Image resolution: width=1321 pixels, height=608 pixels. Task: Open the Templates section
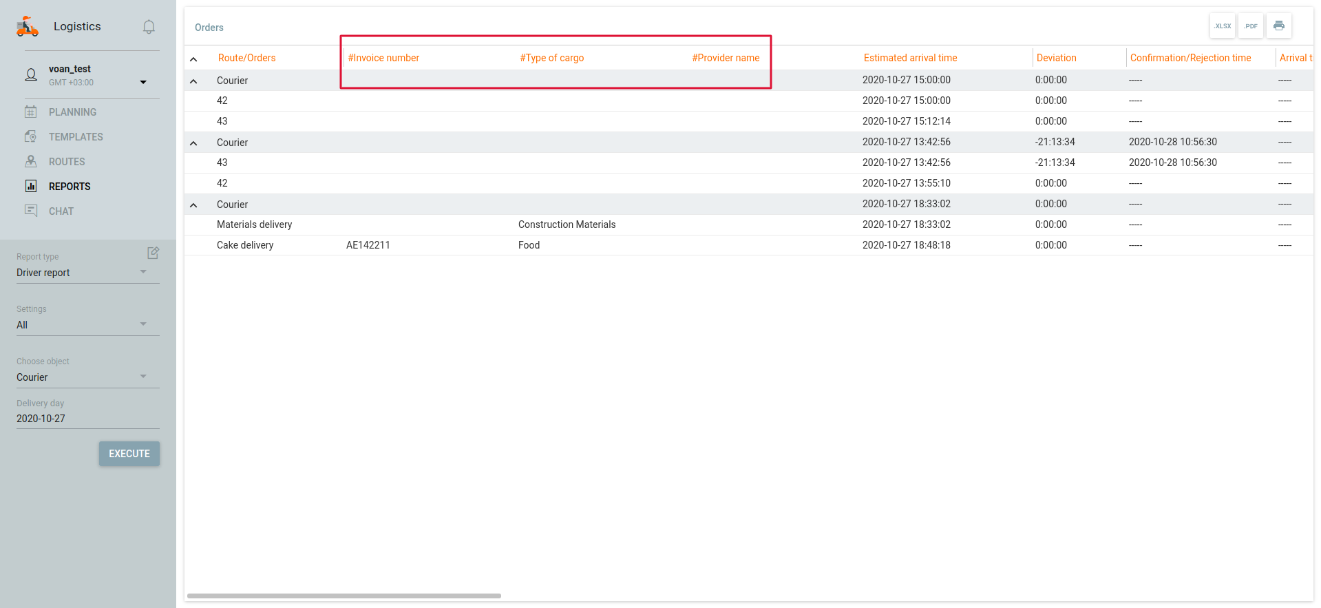coord(76,137)
